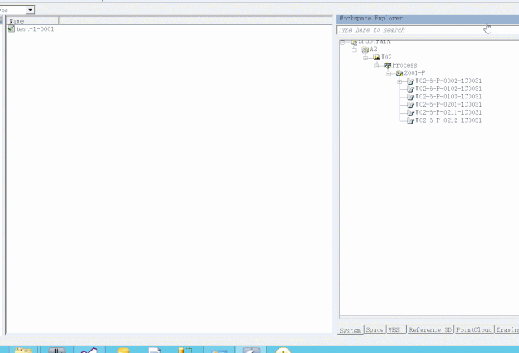Image resolution: width=519 pixels, height=353 pixels.
Task: Open the document page taskbar icon
Action: [154, 350]
